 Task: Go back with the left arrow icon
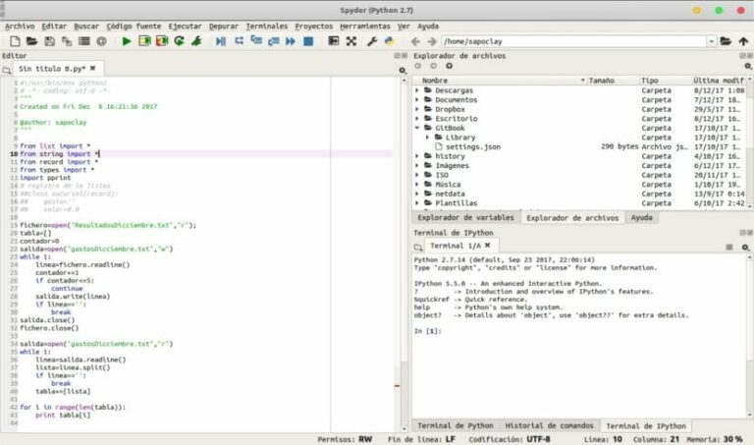click(415, 42)
